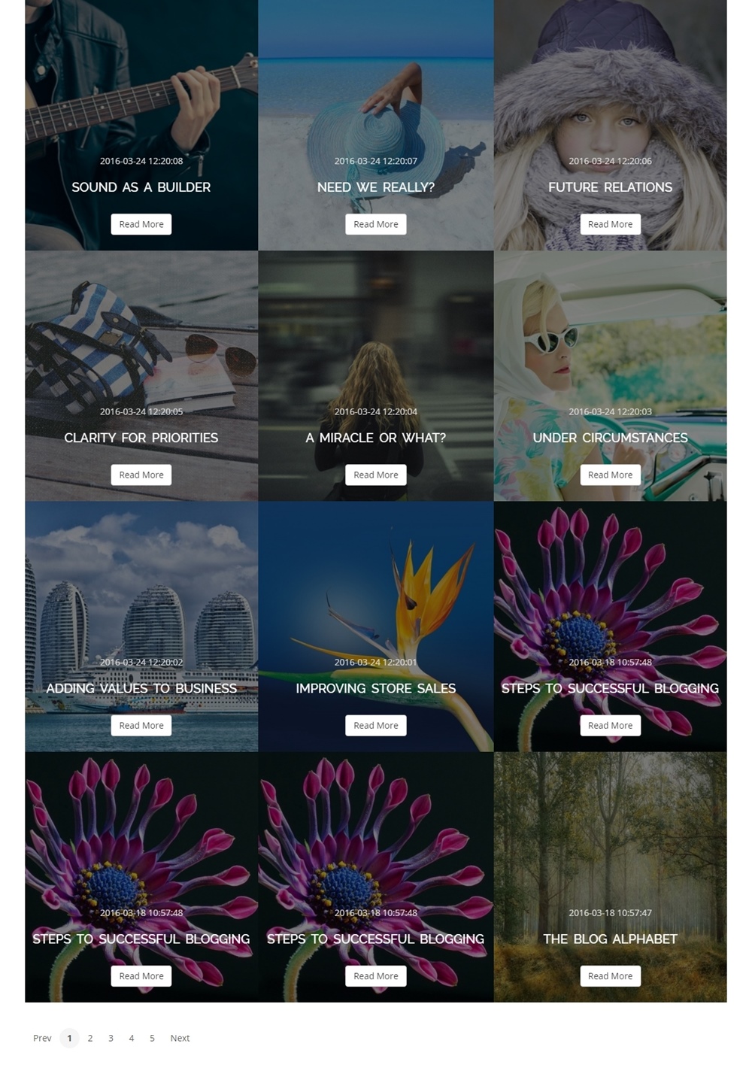Click Read More under A Miracle Or What?
The width and height of the screenshot is (752, 1077).
tap(376, 475)
